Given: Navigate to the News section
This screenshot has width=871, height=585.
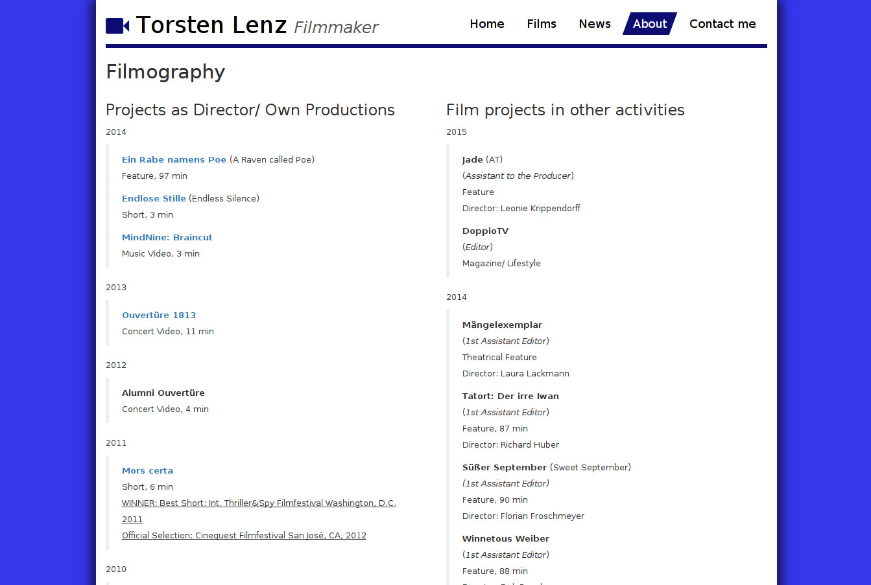Looking at the screenshot, I should 594,24.
